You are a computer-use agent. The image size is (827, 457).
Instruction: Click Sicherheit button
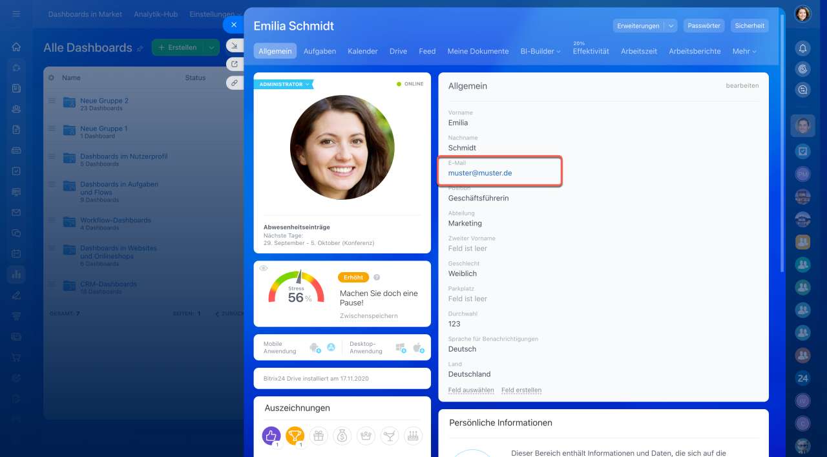pos(750,26)
